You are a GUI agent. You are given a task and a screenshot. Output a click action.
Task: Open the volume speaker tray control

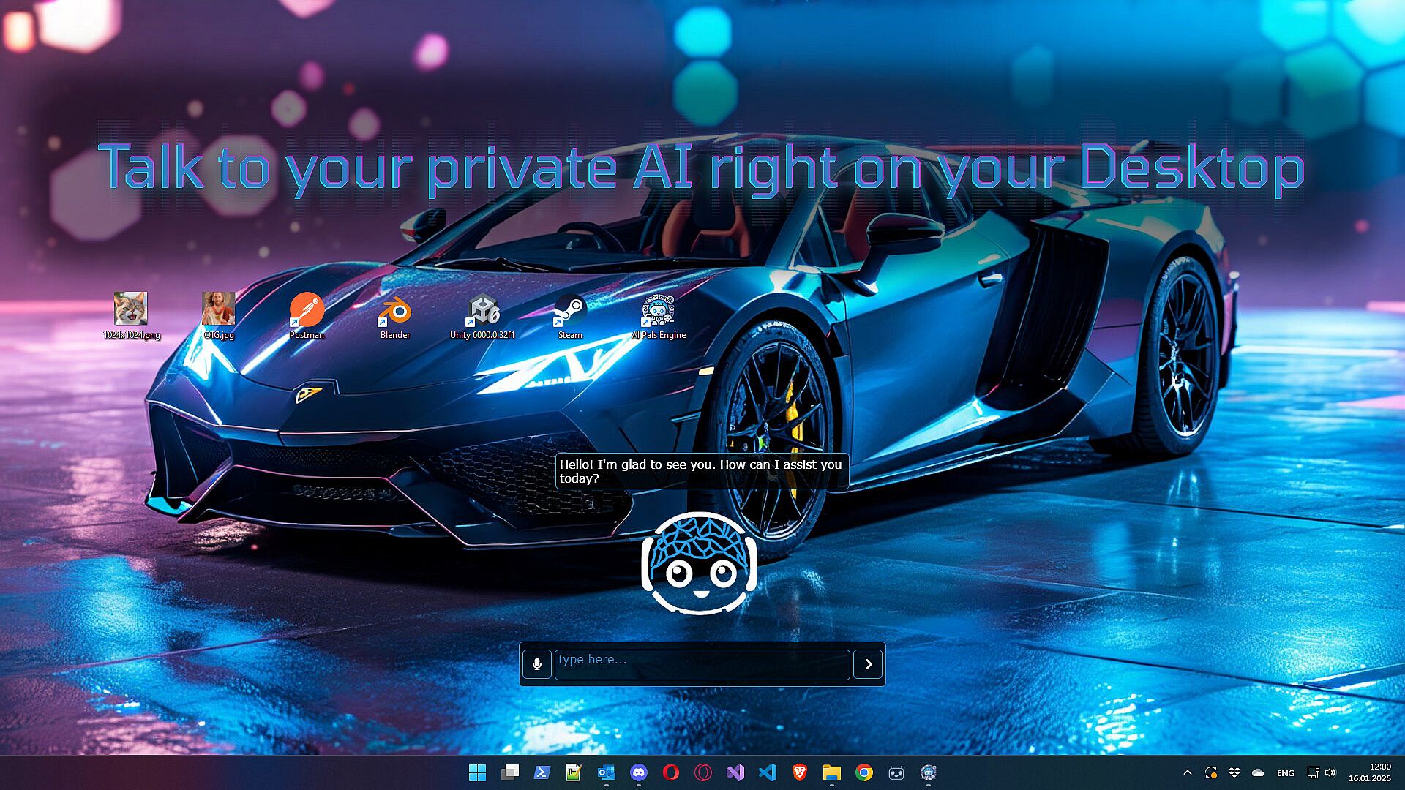point(1330,772)
